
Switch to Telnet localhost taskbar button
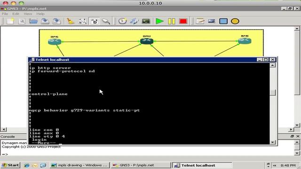[x=202, y=165]
